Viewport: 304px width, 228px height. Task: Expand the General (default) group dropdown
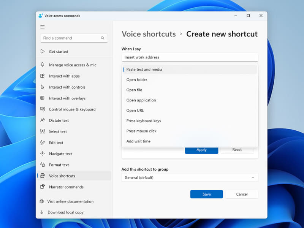pos(190,177)
